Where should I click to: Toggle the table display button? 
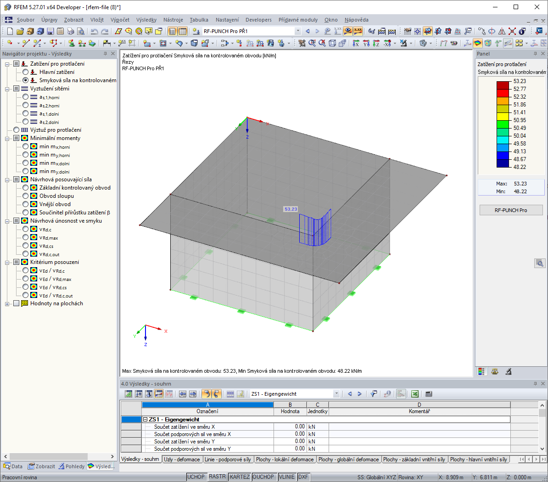(182, 32)
